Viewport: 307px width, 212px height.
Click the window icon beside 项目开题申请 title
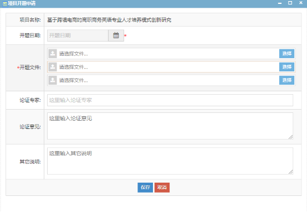(5, 4)
